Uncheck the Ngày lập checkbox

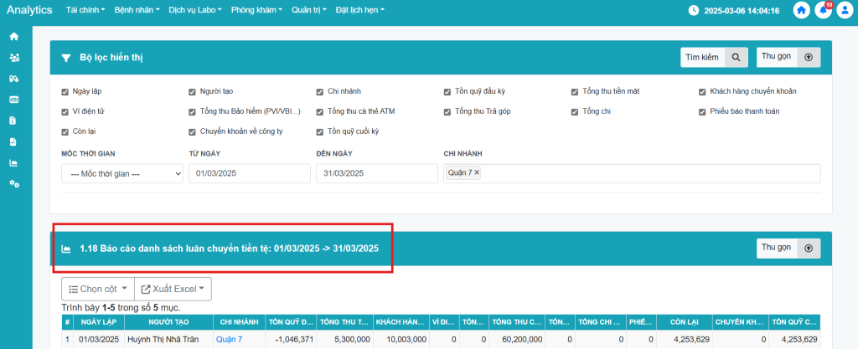click(x=65, y=91)
